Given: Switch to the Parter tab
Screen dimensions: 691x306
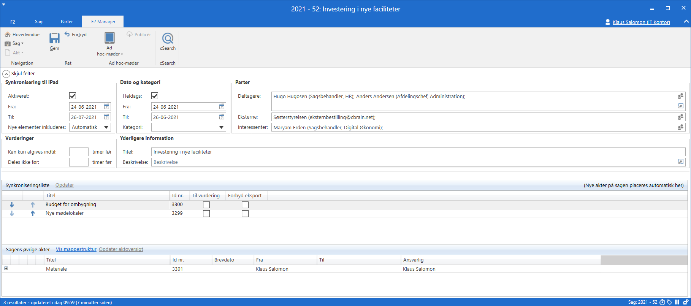Looking at the screenshot, I should pos(67,22).
